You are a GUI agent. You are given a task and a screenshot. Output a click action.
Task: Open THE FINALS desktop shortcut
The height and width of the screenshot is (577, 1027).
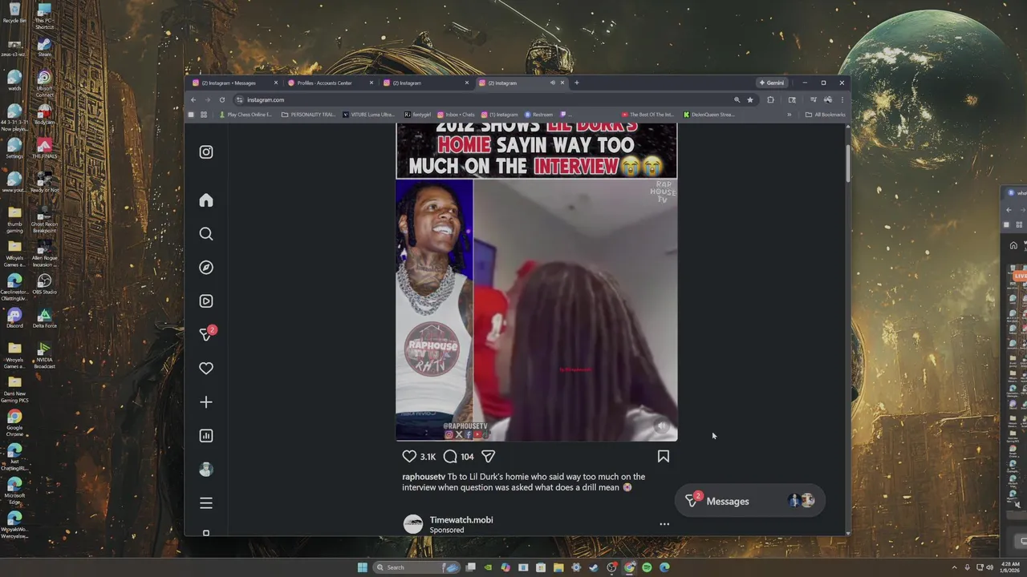point(44,148)
